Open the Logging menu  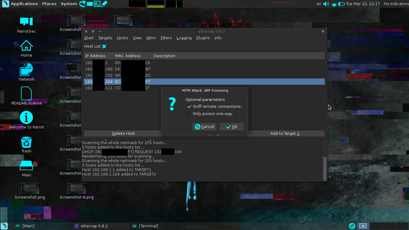pos(184,38)
